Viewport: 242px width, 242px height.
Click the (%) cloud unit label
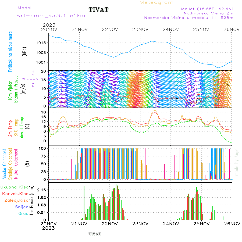tap(27, 163)
